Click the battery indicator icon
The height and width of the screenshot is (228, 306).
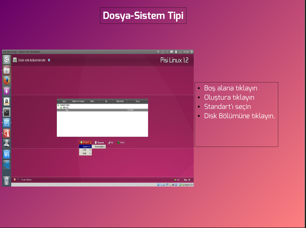(176, 52)
